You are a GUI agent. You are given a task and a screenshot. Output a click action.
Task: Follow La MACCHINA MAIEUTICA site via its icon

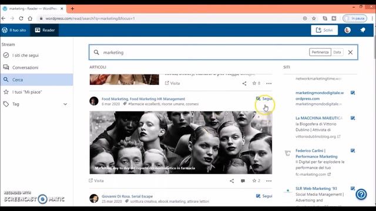[x=352, y=118]
